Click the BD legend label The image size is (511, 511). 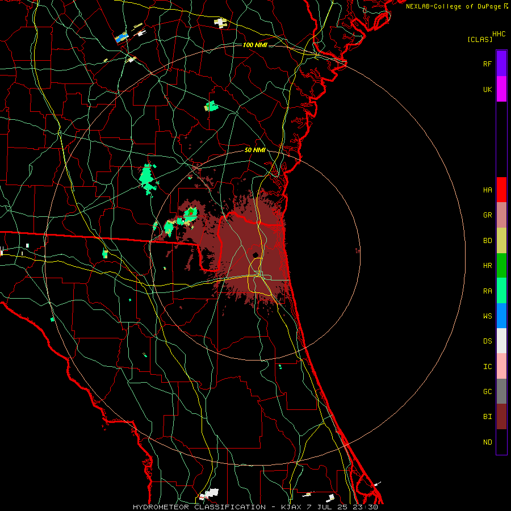pyautogui.click(x=487, y=241)
